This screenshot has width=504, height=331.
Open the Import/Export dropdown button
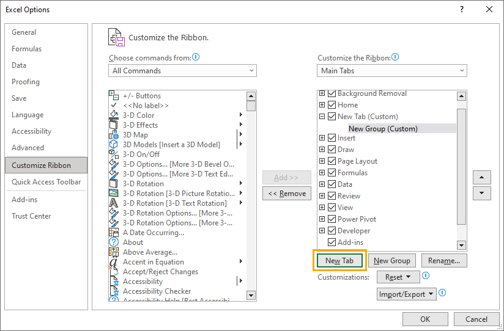click(x=407, y=294)
